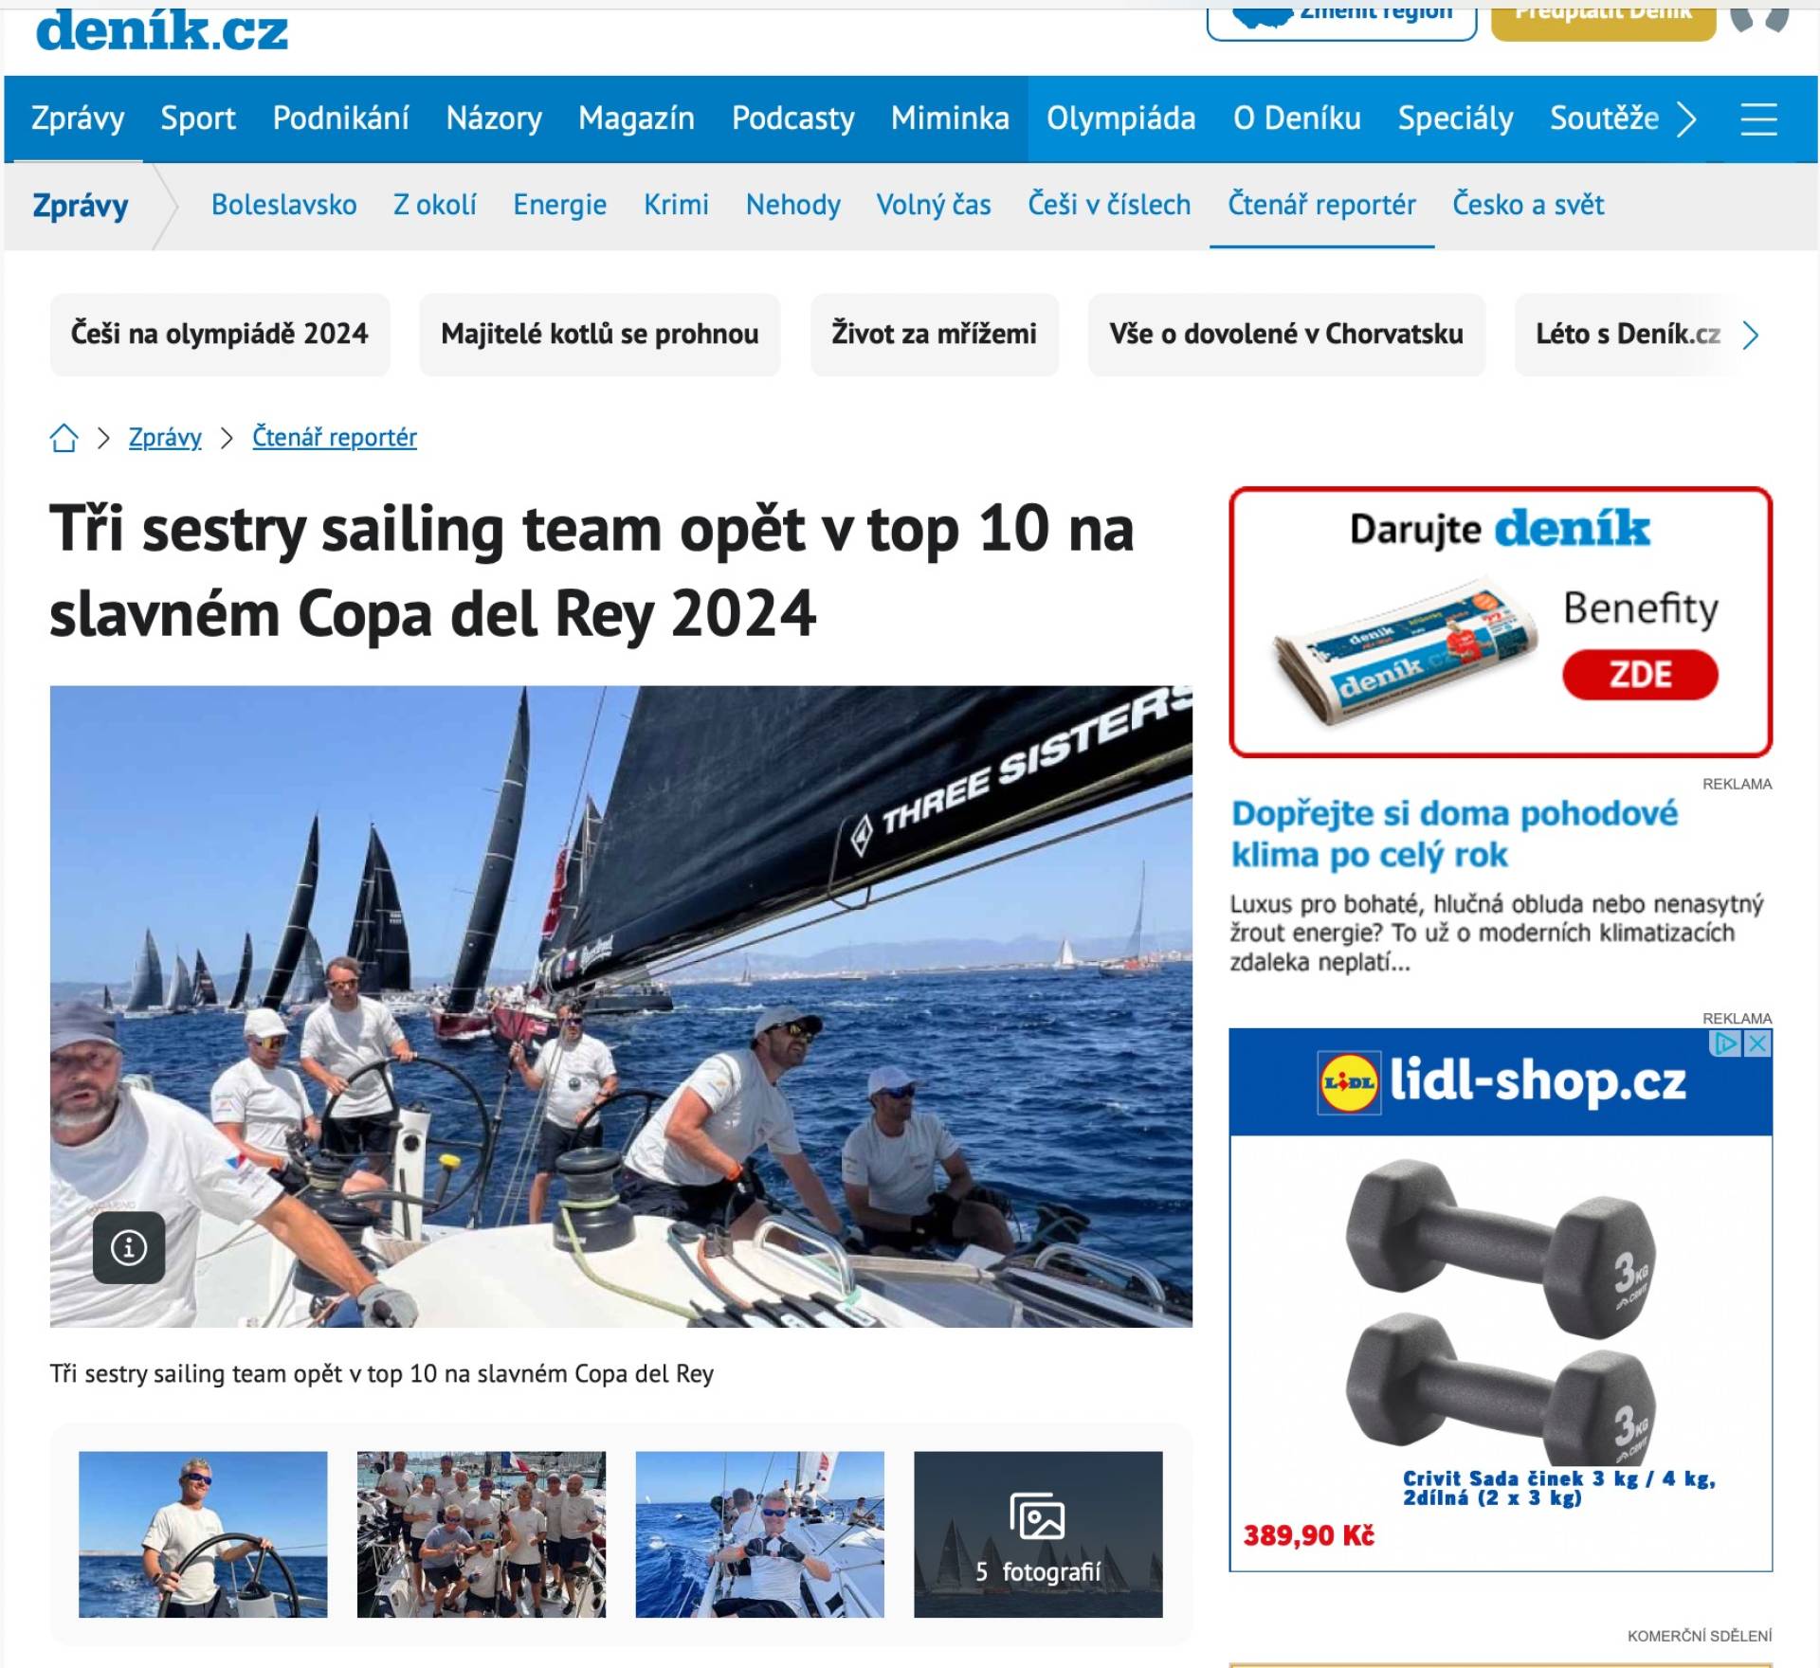
Task: Open the Krimi section tab
Action: pyautogui.click(x=676, y=205)
